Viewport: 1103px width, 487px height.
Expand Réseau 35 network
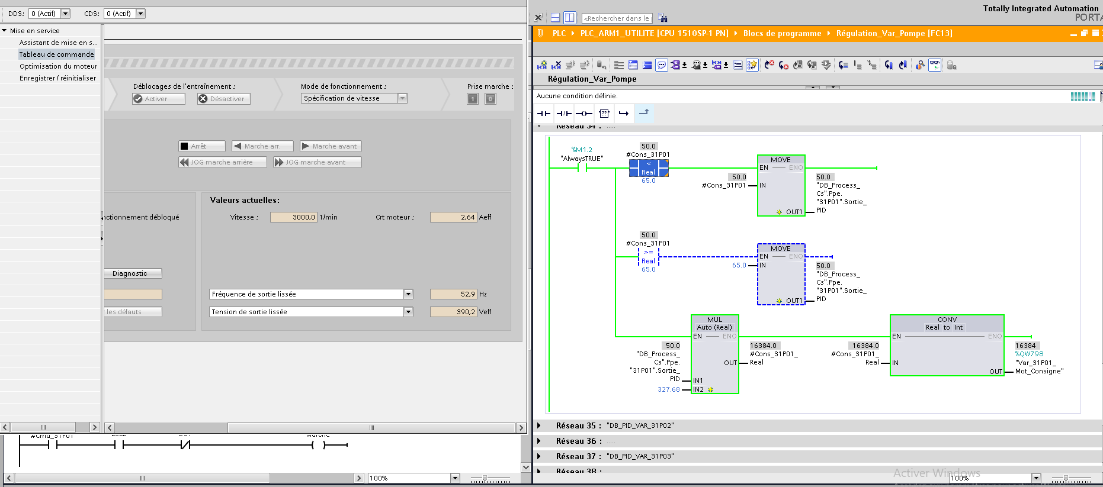(x=538, y=425)
